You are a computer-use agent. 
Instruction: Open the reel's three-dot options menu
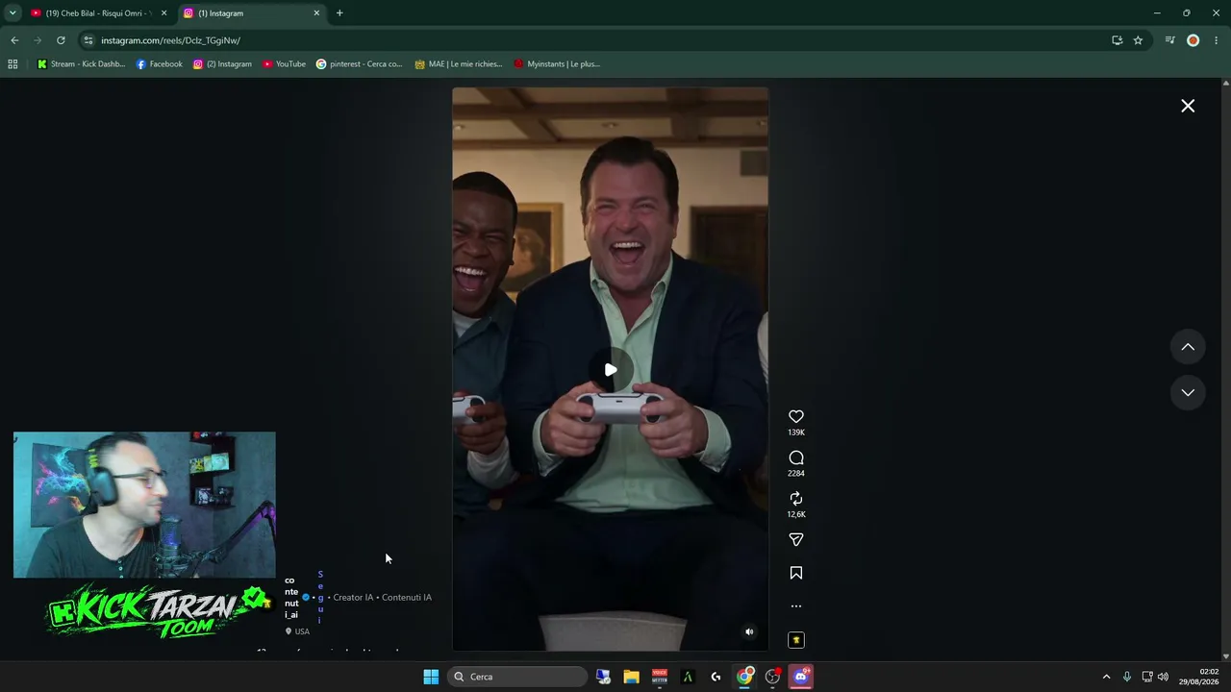click(x=795, y=606)
